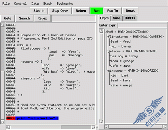Click the Step In button

click(x=39, y=11)
